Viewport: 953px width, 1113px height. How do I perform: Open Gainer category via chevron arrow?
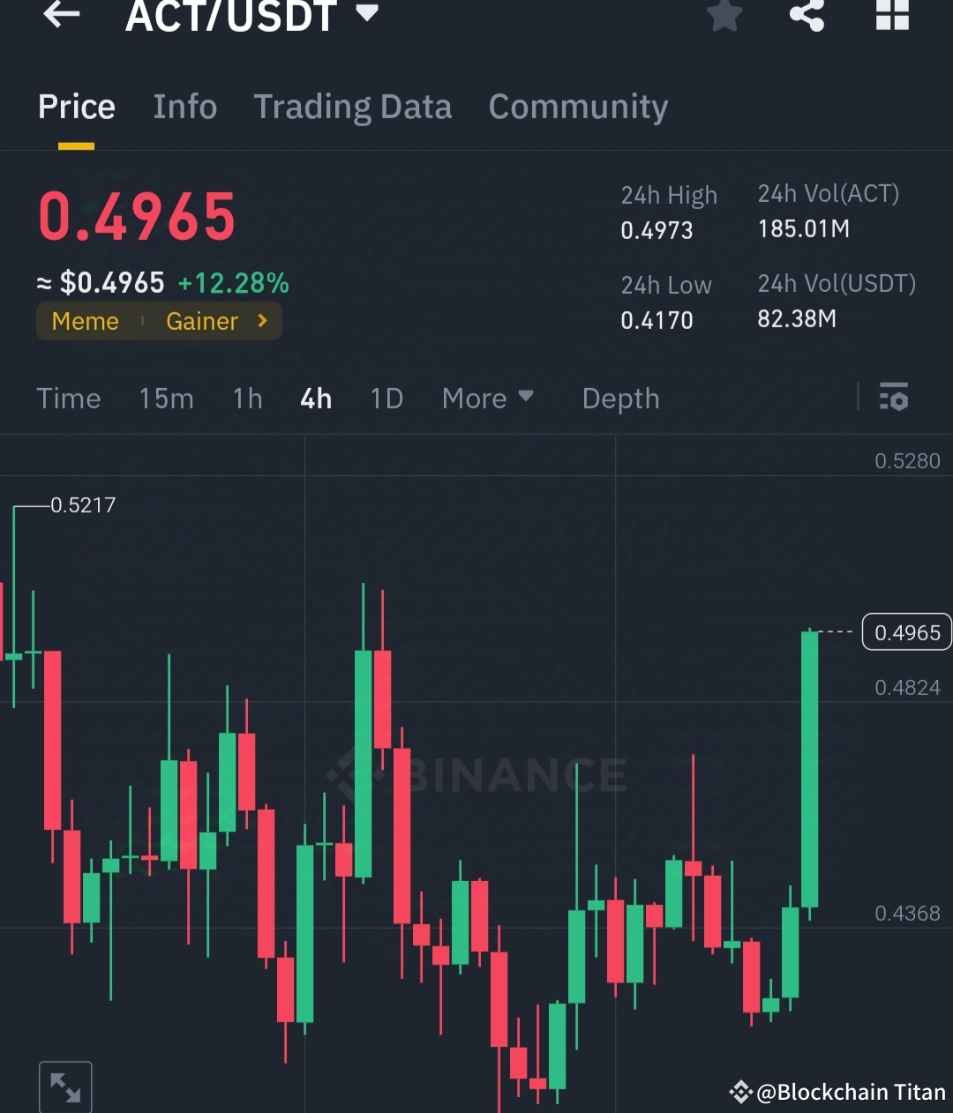click(x=262, y=321)
